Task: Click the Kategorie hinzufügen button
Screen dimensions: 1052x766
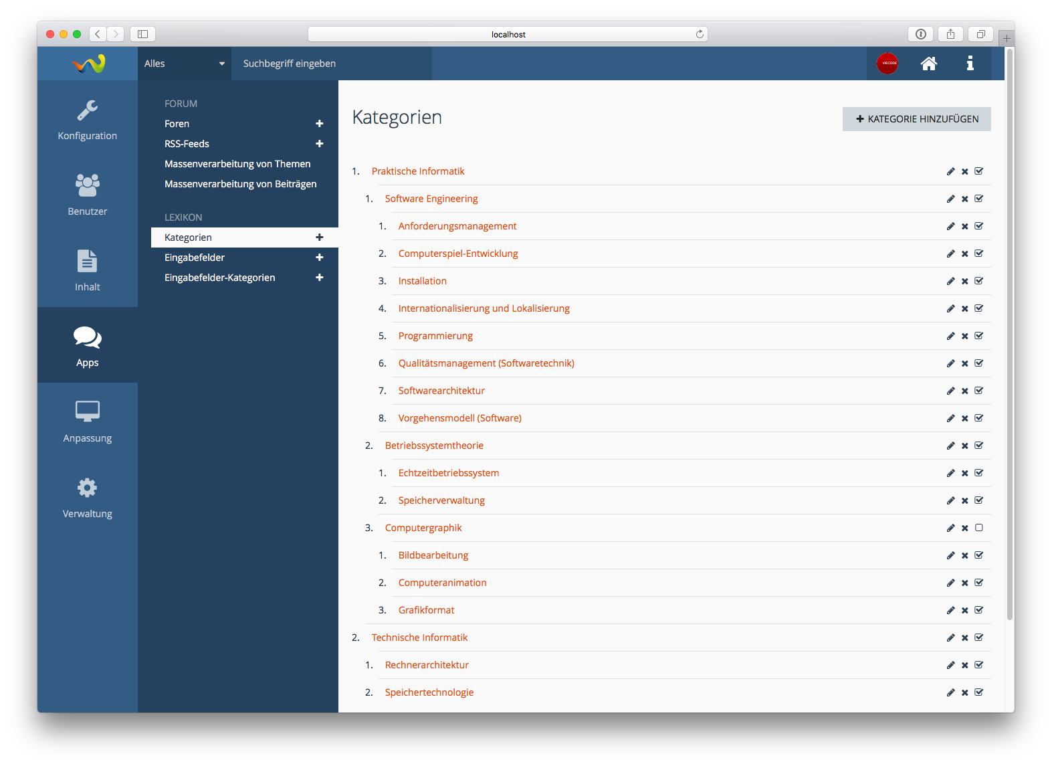Action: pyautogui.click(x=916, y=119)
